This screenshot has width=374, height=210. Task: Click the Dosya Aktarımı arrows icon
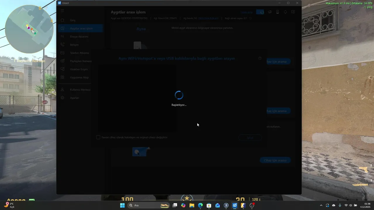62,36
